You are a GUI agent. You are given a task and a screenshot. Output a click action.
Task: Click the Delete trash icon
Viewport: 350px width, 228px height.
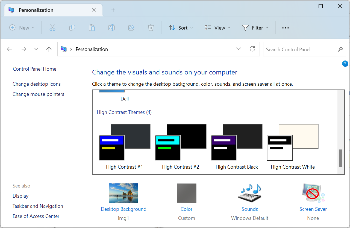151,28
